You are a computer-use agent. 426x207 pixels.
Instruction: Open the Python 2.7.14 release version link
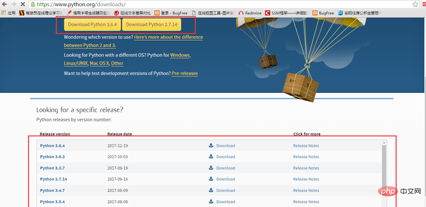(54, 179)
